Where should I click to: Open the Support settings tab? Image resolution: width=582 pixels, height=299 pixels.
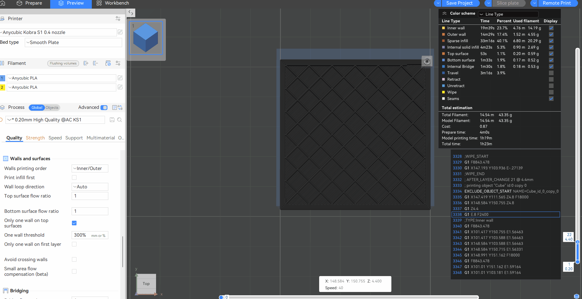click(74, 138)
